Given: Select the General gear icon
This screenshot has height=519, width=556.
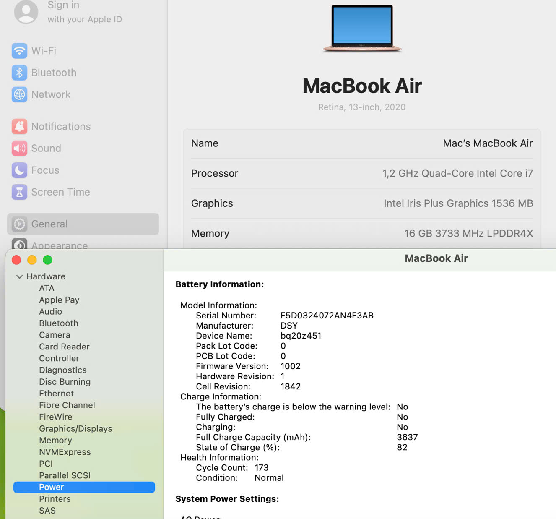Looking at the screenshot, I should [x=19, y=224].
